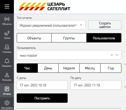The height and width of the screenshot is (110, 126).
Task: Open the Объекты sidebar section
Action: pyautogui.click(x=7, y=21)
